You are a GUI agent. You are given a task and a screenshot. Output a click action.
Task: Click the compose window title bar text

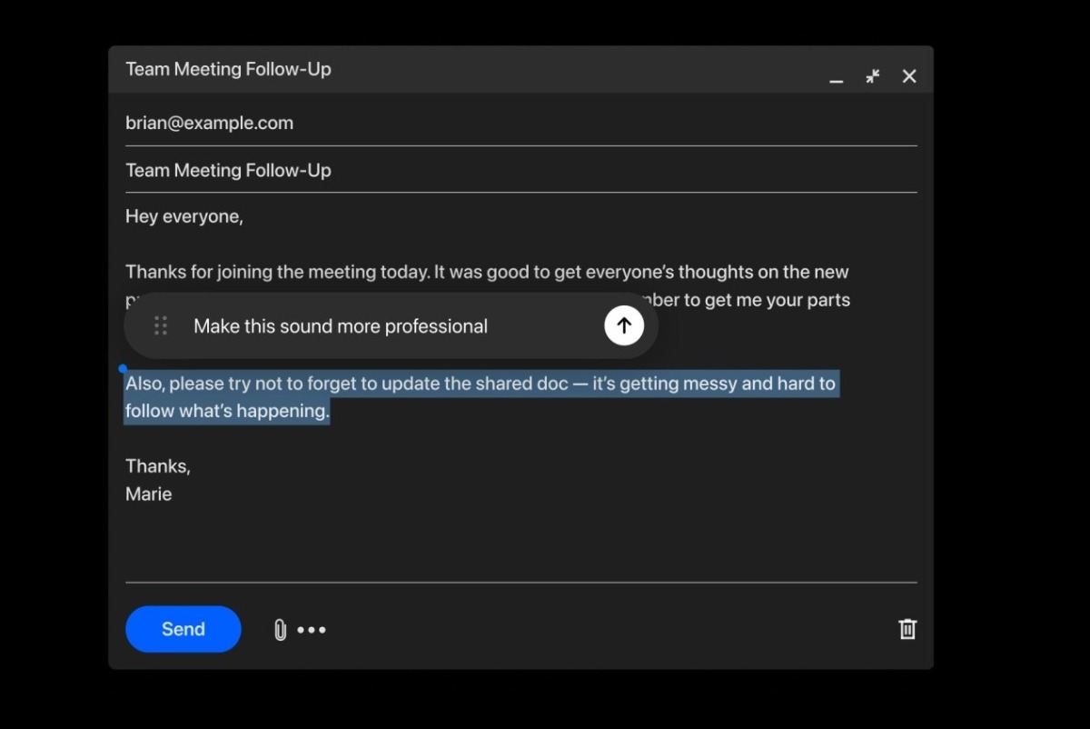[x=229, y=70]
